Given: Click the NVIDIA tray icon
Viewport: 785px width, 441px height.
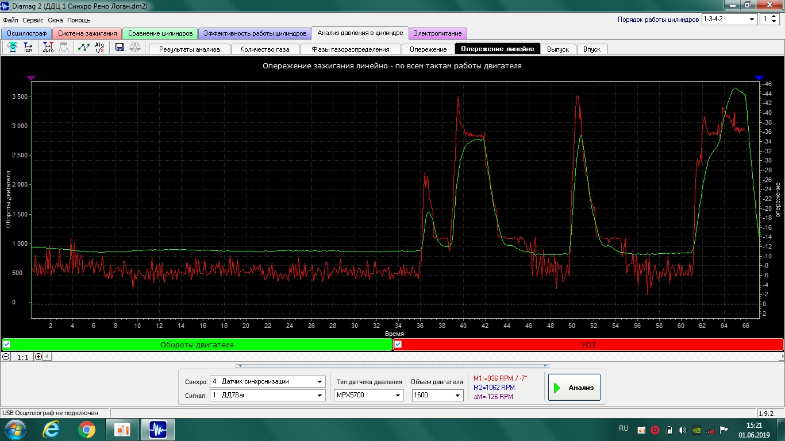Looking at the screenshot, I should (x=697, y=430).
